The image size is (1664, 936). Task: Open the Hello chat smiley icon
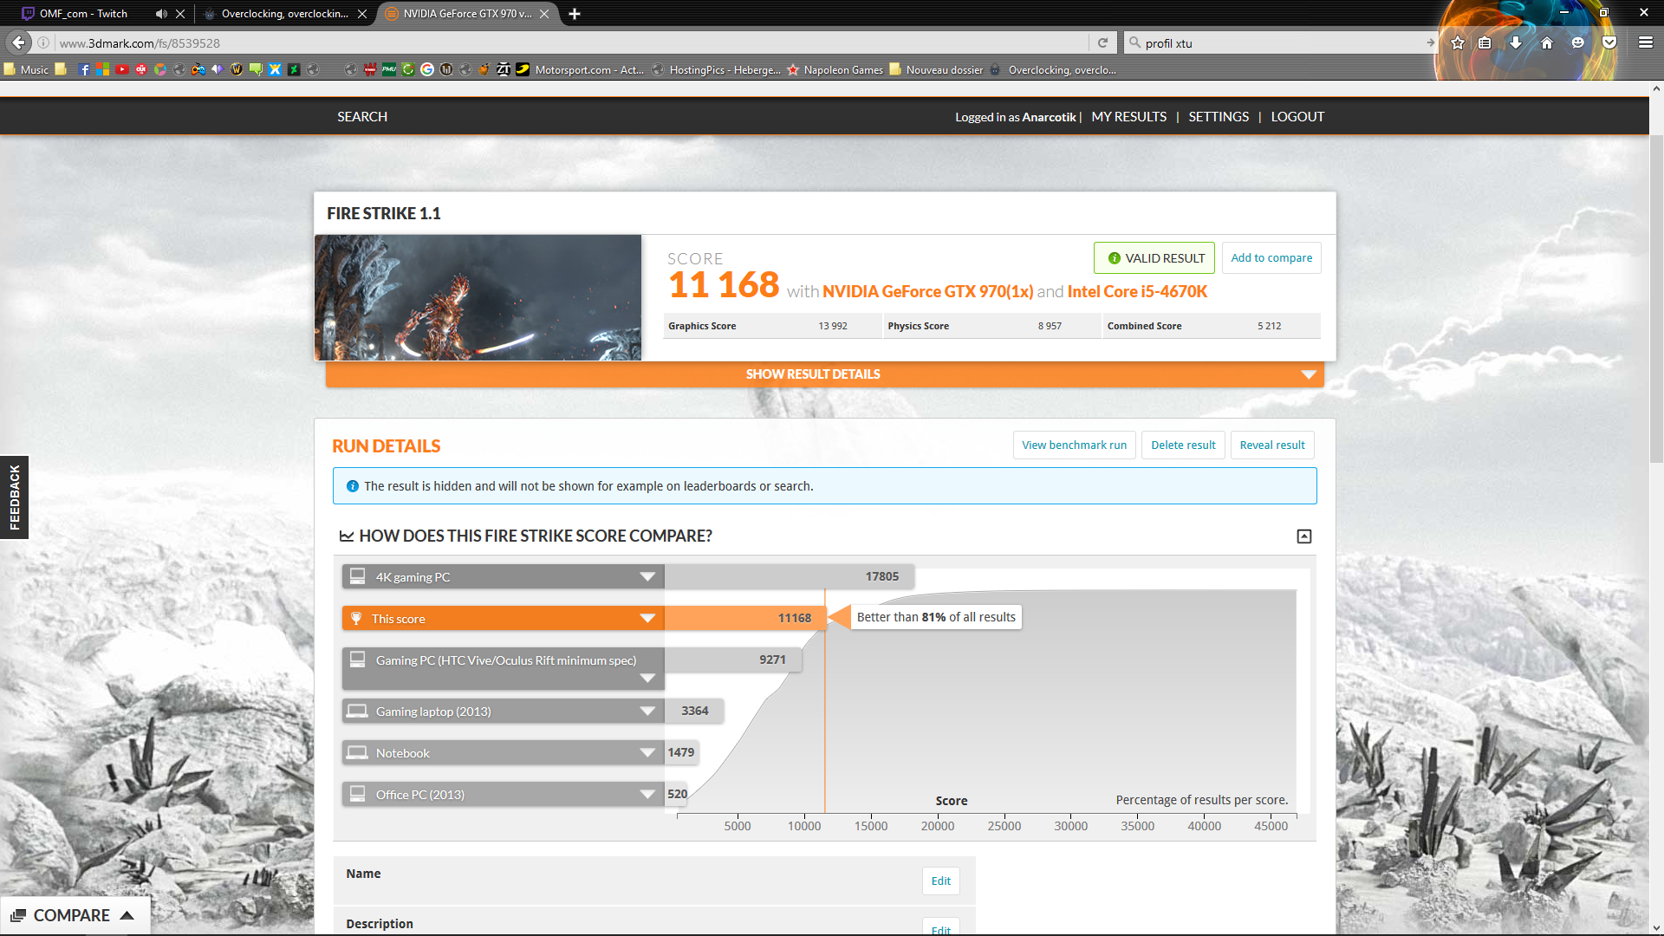tap(1578, 42)
